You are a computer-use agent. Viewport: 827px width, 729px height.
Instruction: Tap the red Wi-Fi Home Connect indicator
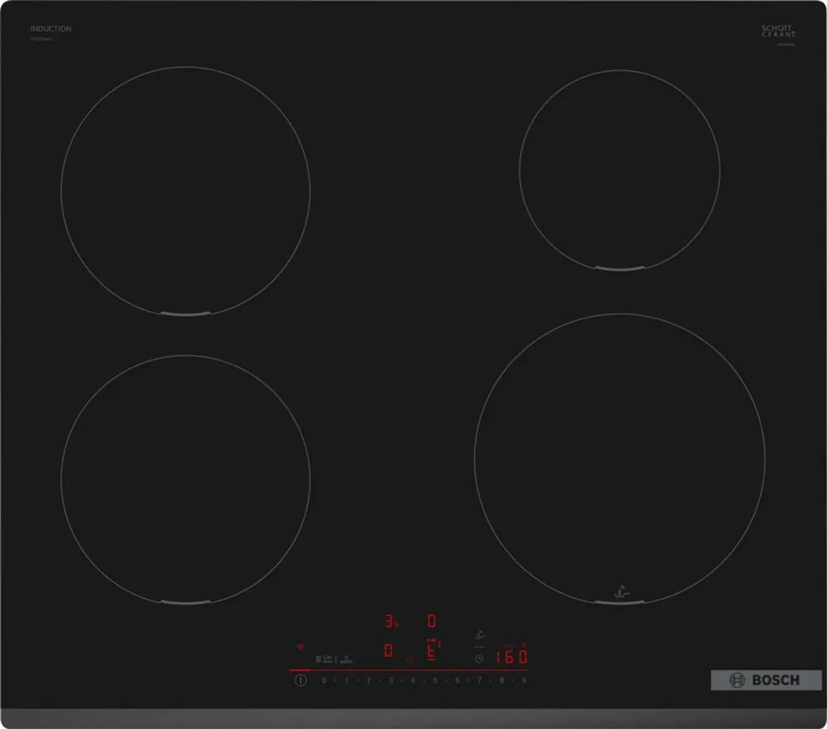click(301, 646)
